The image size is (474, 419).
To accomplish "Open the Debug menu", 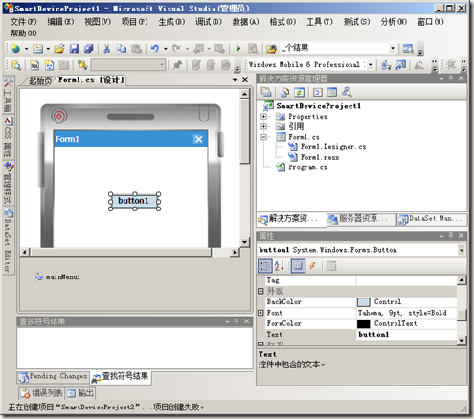I will click(209, 22).
